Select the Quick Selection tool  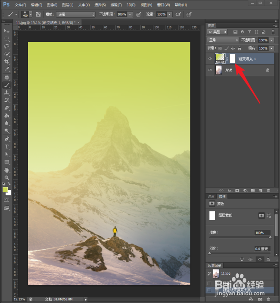tap(6, 54)
